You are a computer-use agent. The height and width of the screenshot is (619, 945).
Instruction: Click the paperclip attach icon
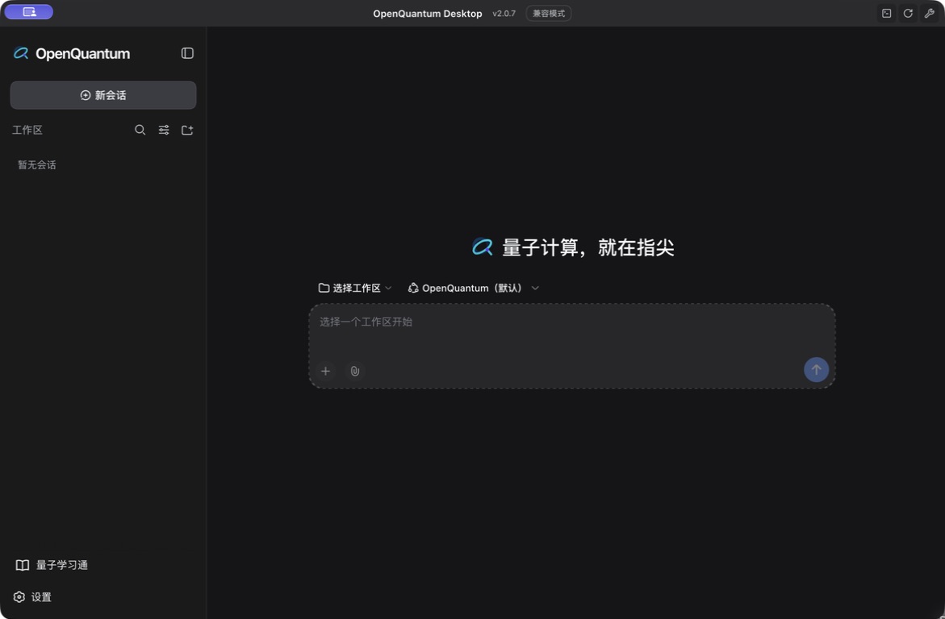coord(355,371)
